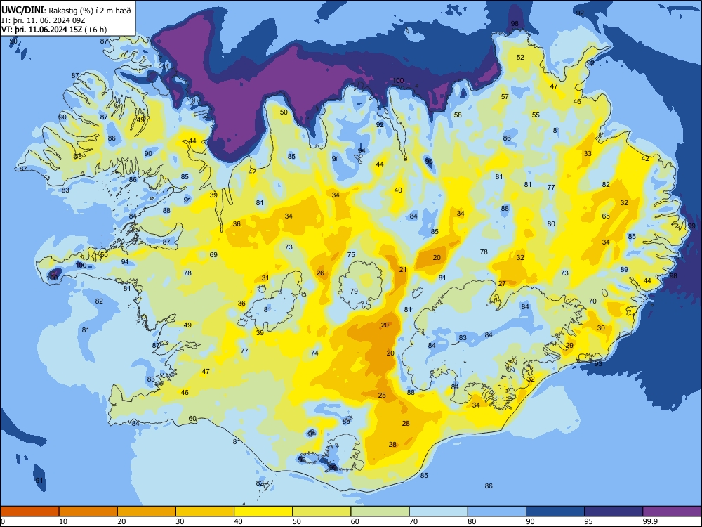Click the humidity value '29' on map
702x527 pixels.
pos(569,346)
